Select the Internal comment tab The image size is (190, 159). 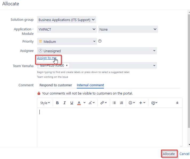click(x=90, y=85)
